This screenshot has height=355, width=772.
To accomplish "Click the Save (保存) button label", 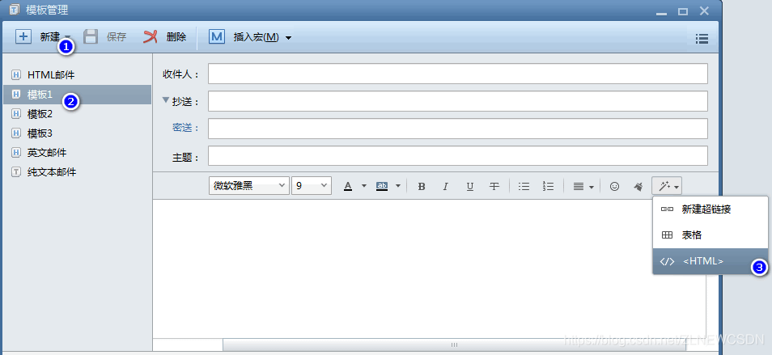I will tap(117, 37).
